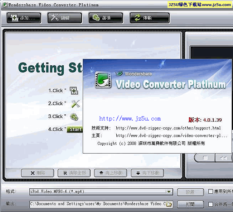The width and height of the screenshot is (233, 212).
Task: Click the 向下移動 (Move Down) button
Action: coord(147,173)
